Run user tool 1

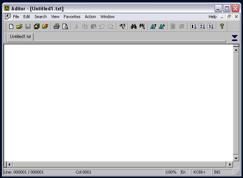point(193,27)
